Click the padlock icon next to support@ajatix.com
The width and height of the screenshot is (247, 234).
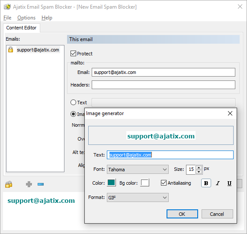(10, 49)
